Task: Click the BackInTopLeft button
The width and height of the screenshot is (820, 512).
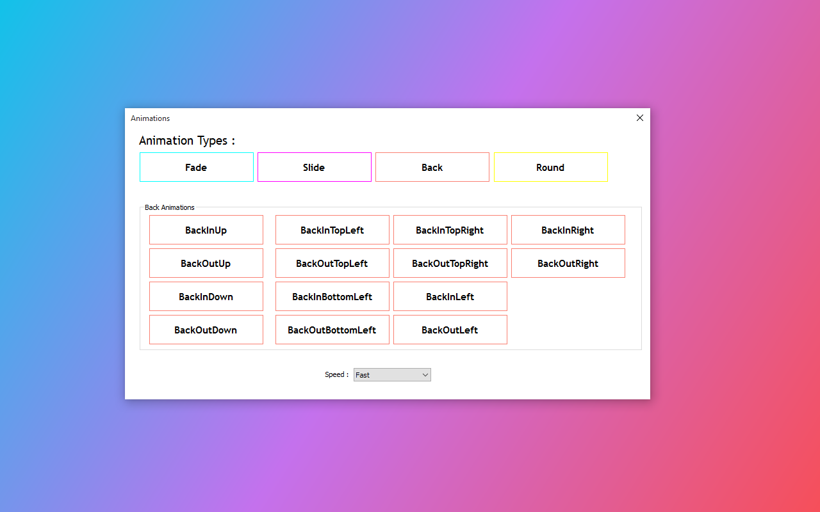Action: pos(332,230)
